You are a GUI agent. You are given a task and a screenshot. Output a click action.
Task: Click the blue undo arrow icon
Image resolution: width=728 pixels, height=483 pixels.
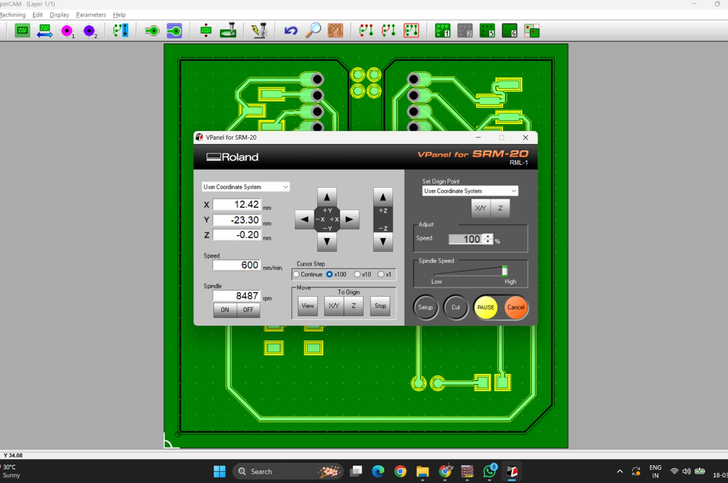pyautogui.click(x=291, y=31)
